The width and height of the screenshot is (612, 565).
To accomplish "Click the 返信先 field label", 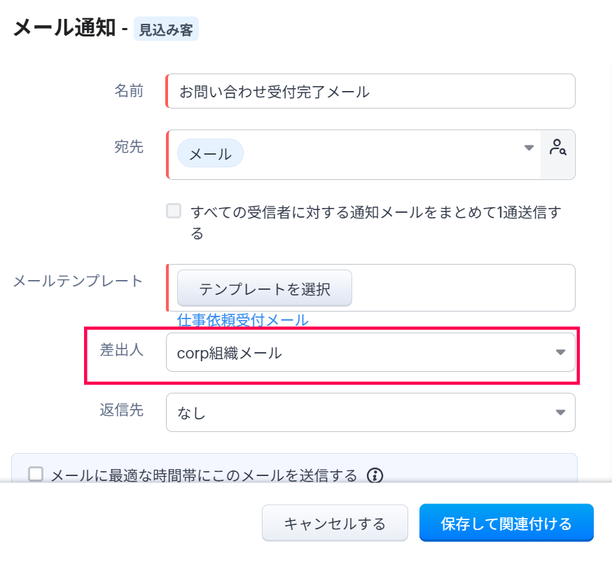I will (122, 410).
